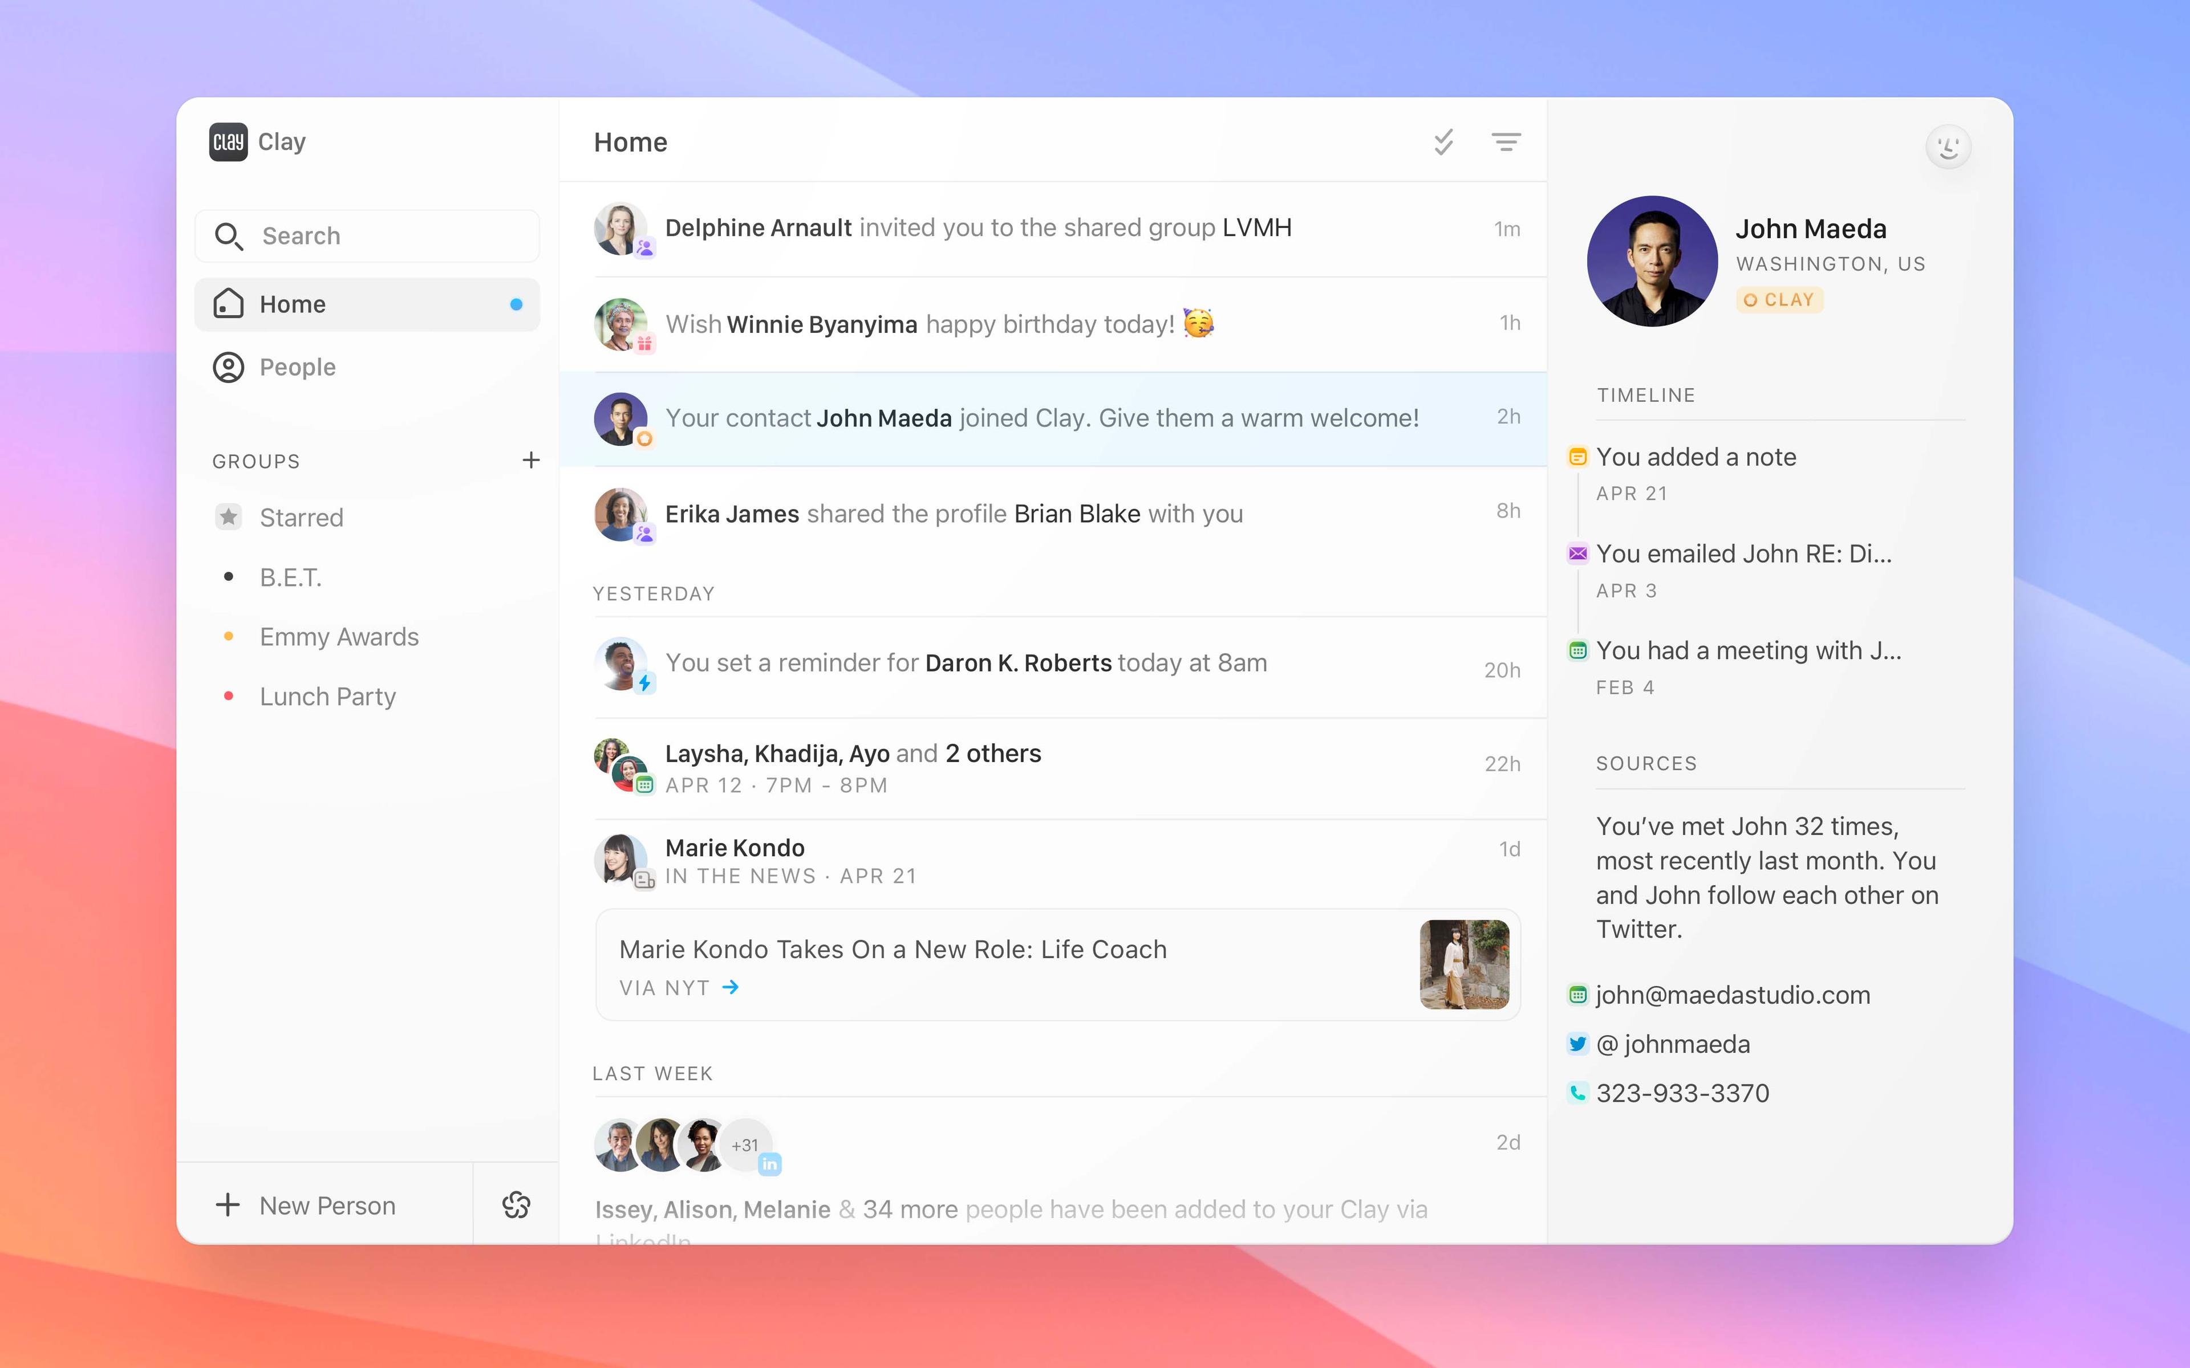Click the star icon next to Starred group
The height and width of the screenshot is (1368, 2190).
(x=229, y=516)
